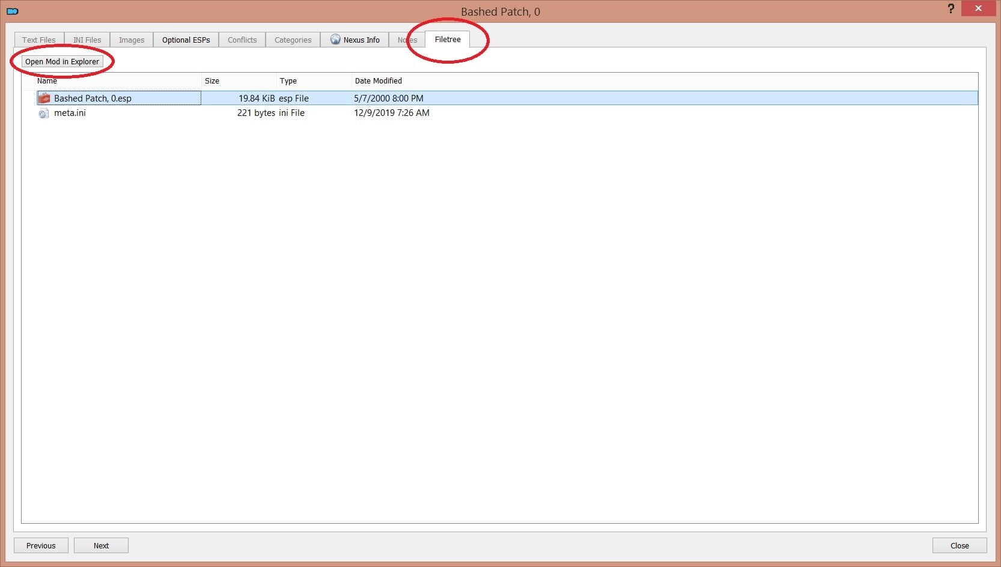Click the meta.ini file icon

point(44,113)
